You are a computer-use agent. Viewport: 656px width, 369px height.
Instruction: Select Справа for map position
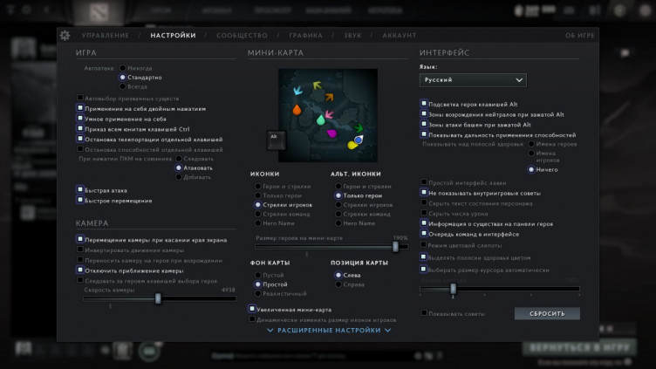338,284
